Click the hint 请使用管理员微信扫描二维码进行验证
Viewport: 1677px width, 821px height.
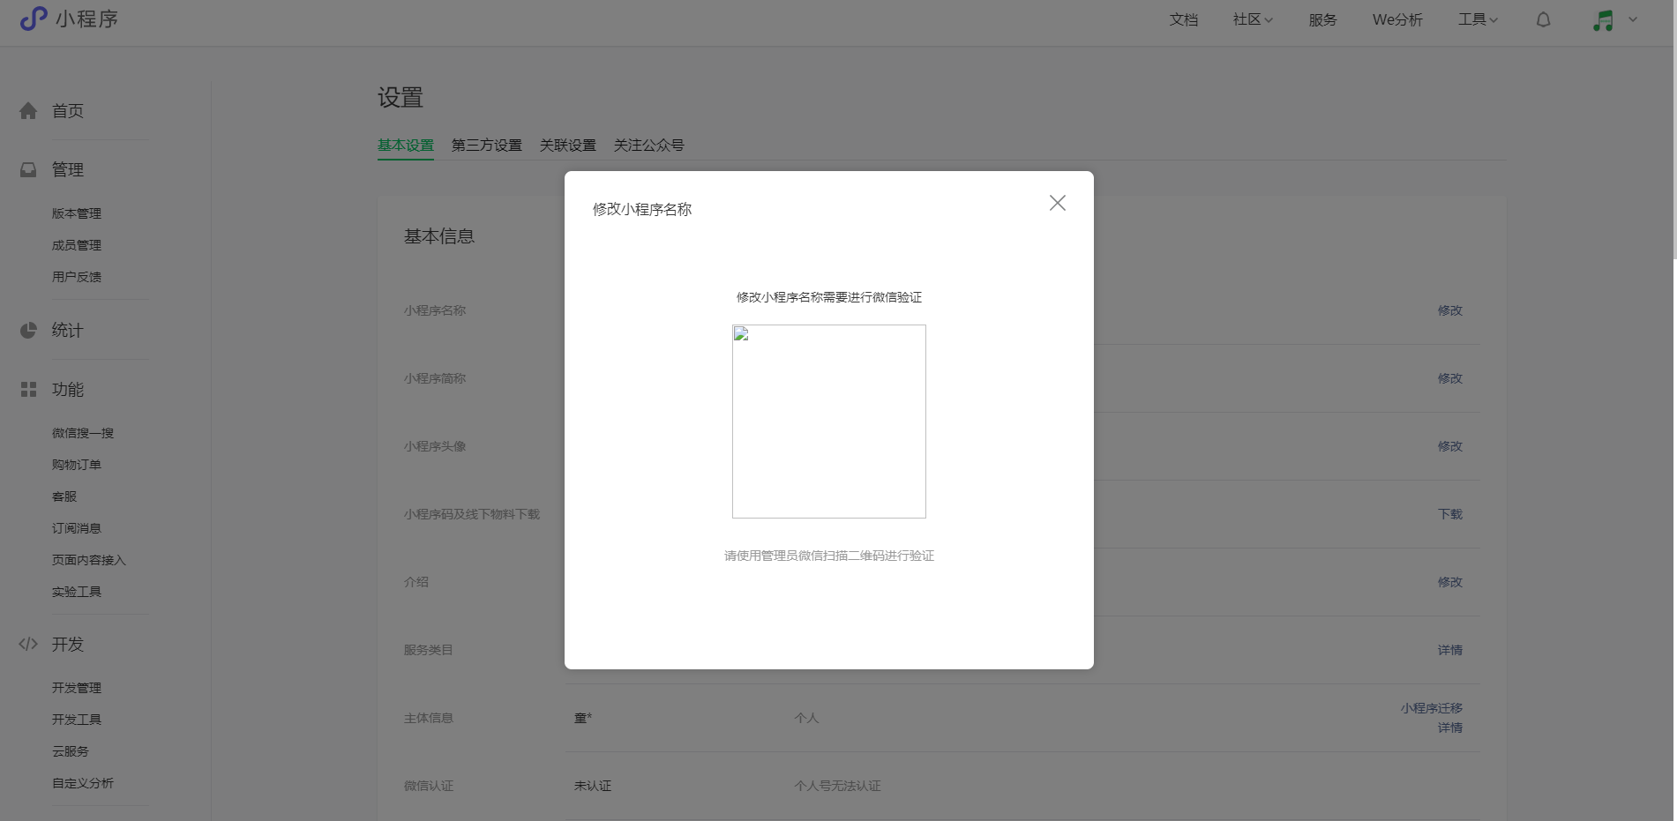829,556
